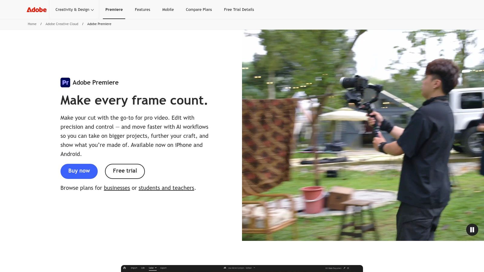
Task: Click the Main Sequence label in the preview
Action: click(x=333, y=268)
